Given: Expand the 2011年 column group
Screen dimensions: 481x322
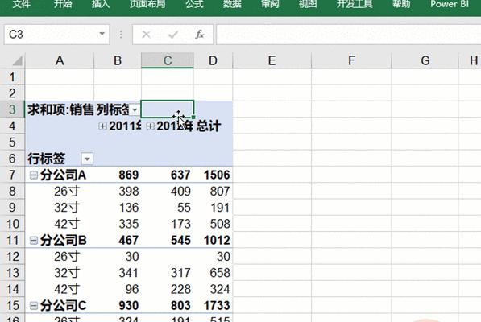Looking at the screenshot, I should [103, 126].
